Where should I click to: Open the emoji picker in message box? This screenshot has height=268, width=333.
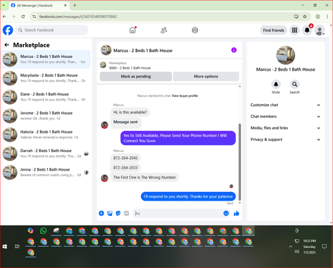[x=226, y=213]
